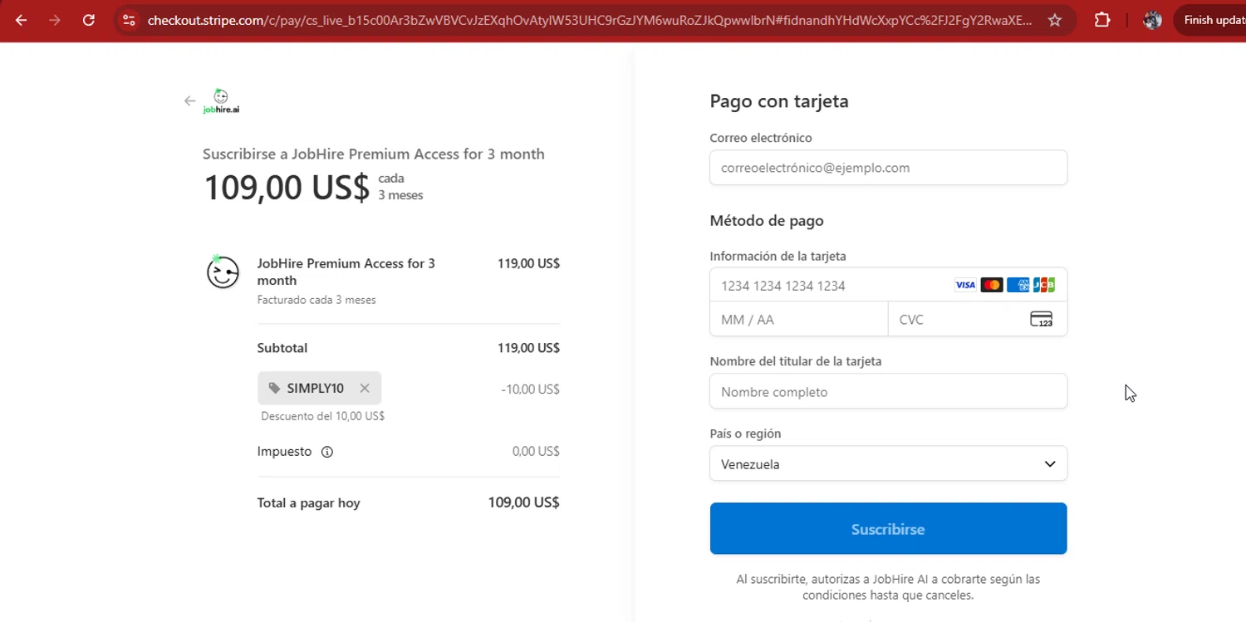1246x622 pixels.
Task: Open the browser extensions puzzle icon
Action: coord(1102,20)
